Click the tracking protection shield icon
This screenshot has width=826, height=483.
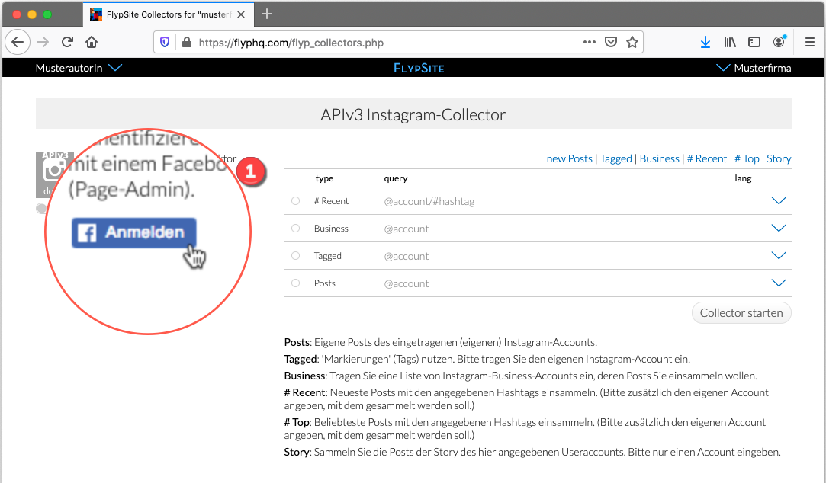(x=165, y=42)
